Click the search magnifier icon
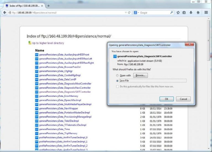 click(x=171, y=13)
